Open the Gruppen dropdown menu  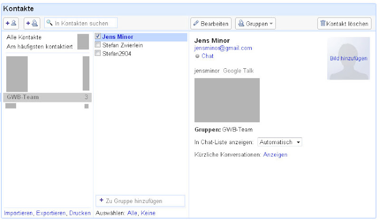tap(255, 24)
